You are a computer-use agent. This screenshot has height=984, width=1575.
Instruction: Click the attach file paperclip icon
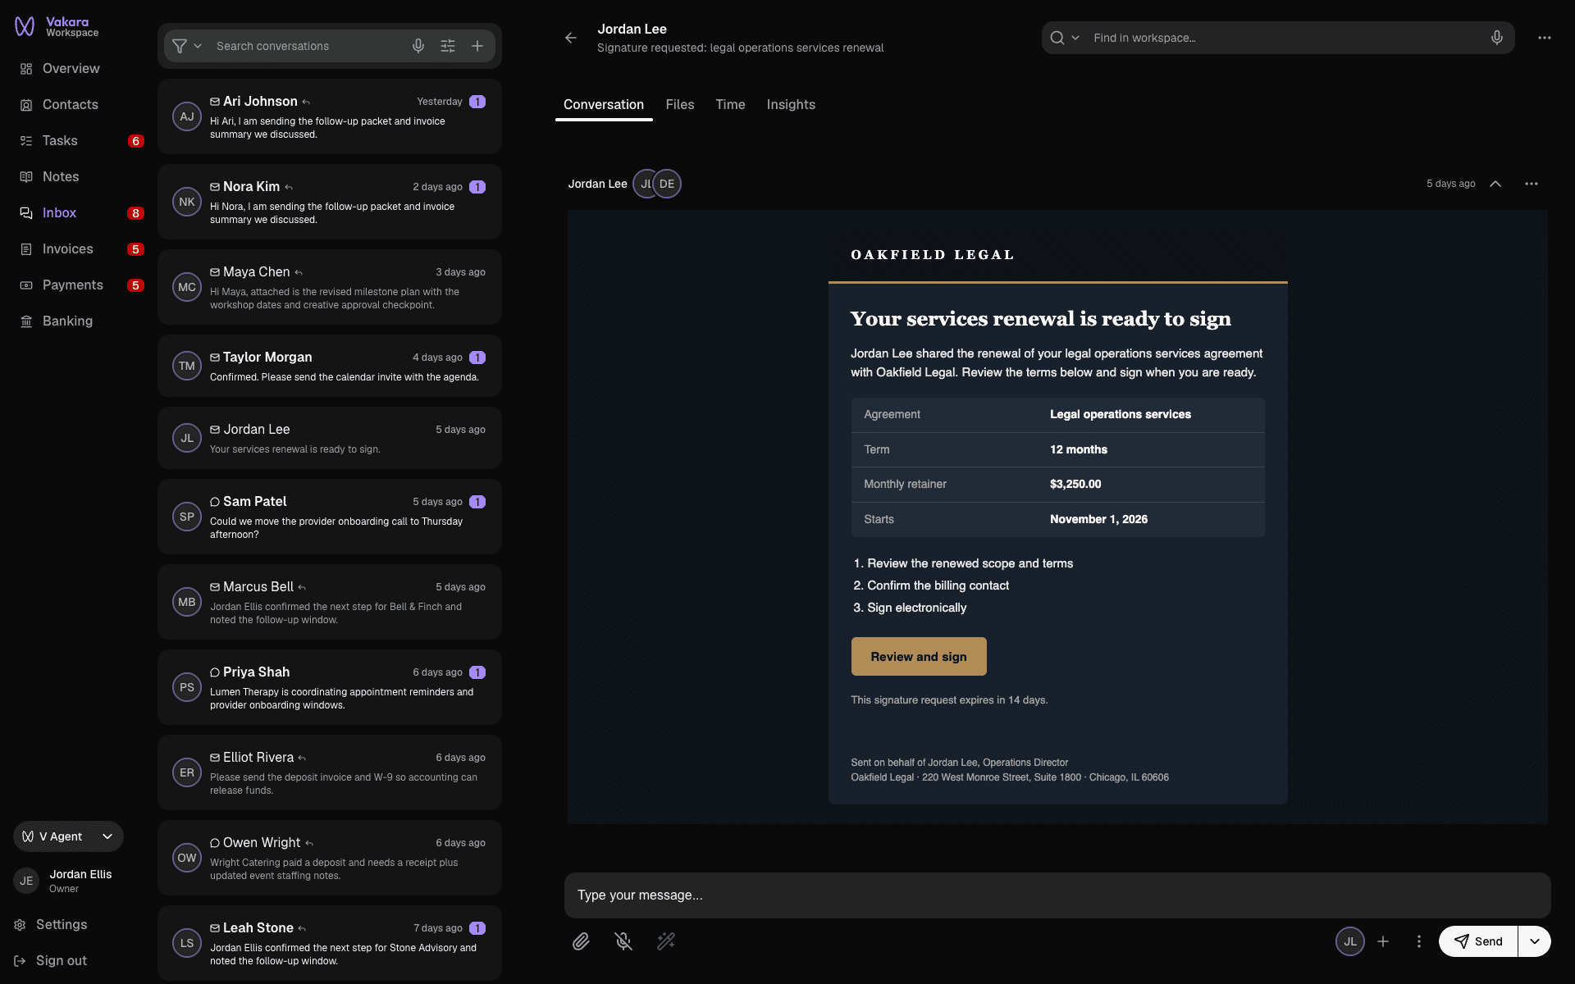[581, 941]
